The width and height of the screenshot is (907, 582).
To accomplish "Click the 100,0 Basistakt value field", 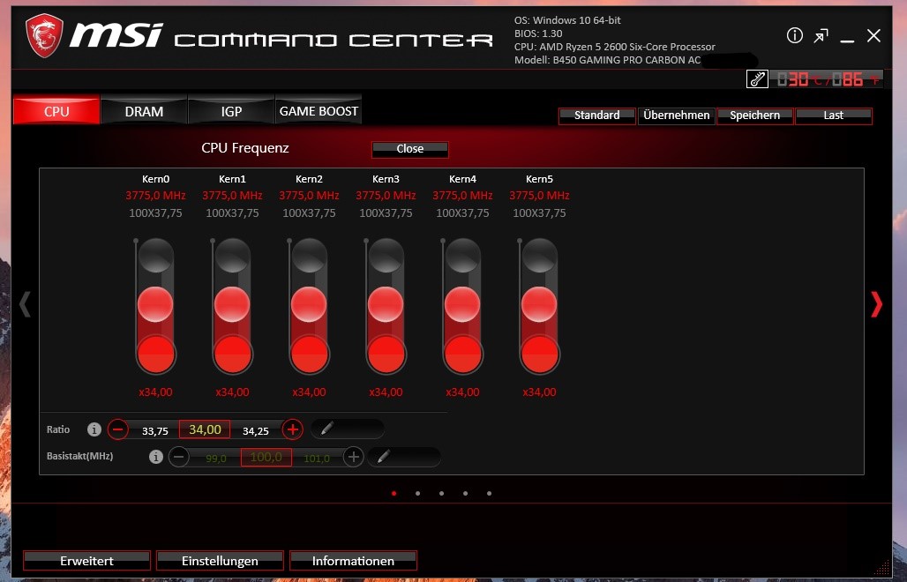I will pos(266,457).
